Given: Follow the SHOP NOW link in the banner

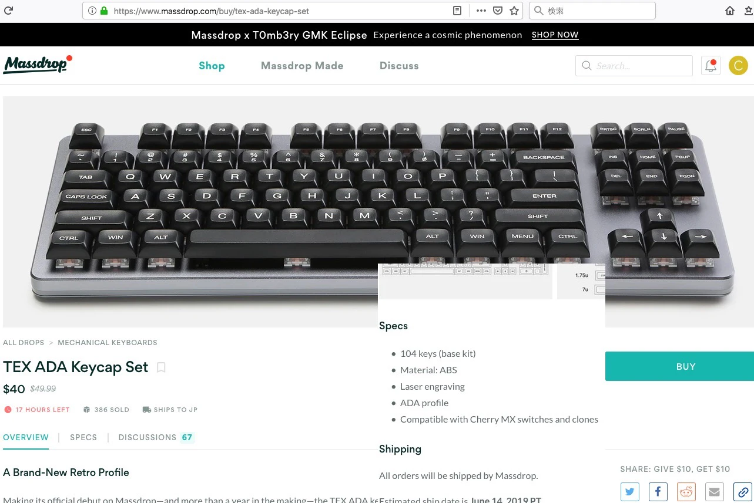Looking at the screenshot, I should pyautogui.click(x=555, y=35).
